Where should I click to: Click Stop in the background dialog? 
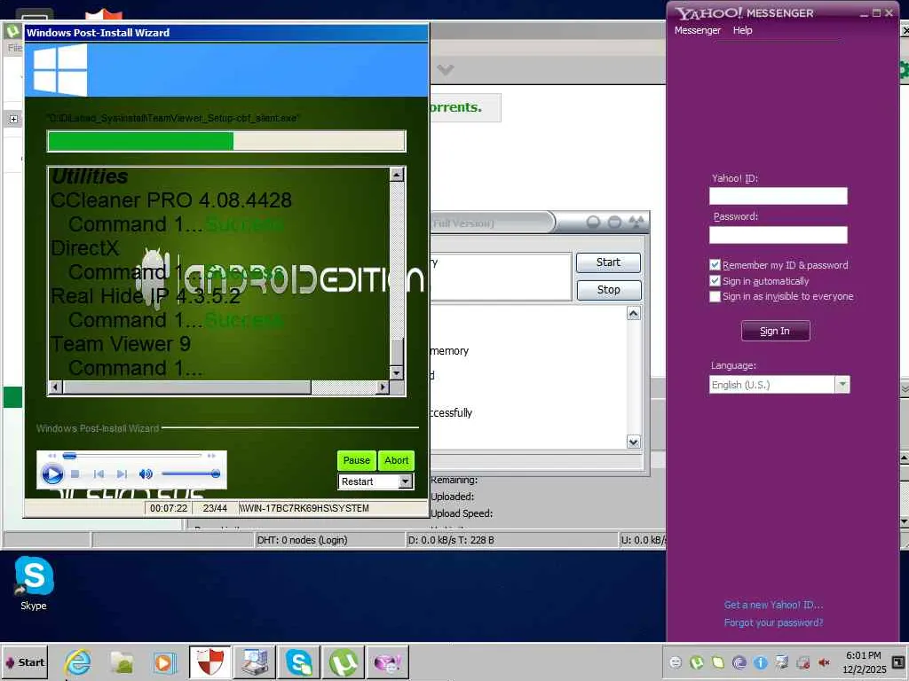click(608, 290)
